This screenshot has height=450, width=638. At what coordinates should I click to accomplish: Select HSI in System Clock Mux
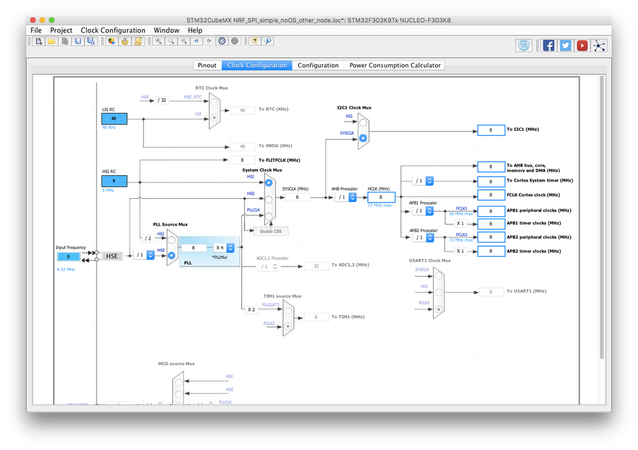[x=268, y=183]
